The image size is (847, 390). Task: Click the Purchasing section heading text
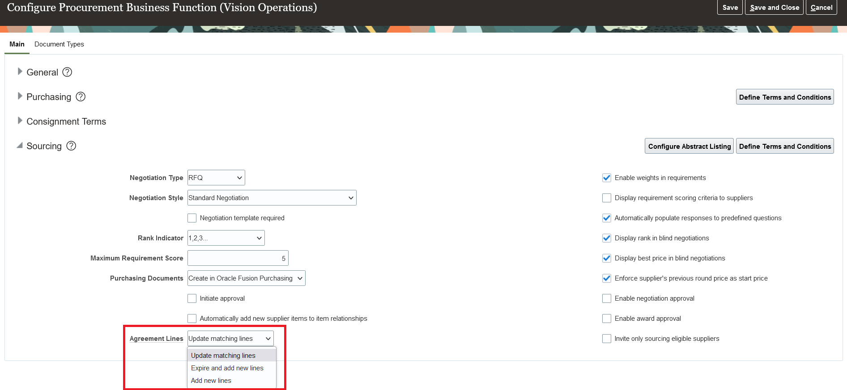[x=49, y=97]
